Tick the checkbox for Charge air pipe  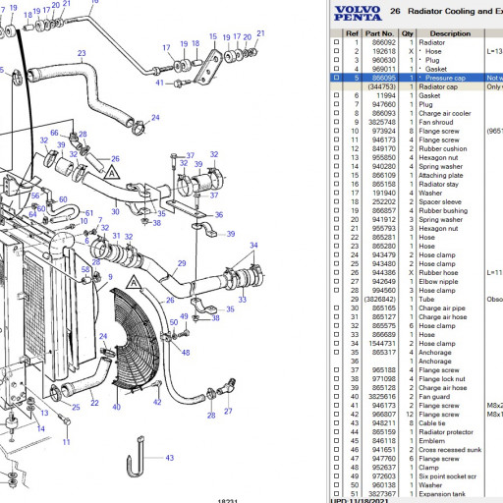[336, 307]
